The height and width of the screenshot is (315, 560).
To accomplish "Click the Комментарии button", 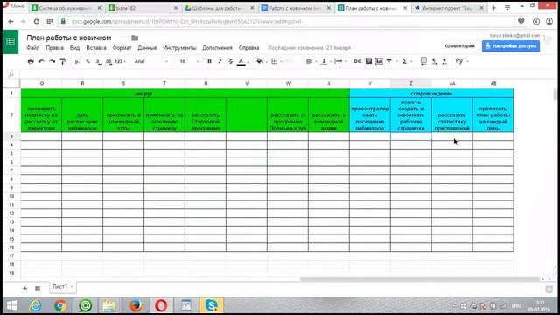I will tap(459, 46).
